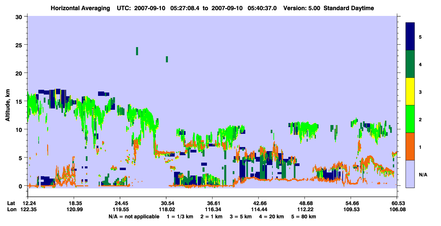Click the bright green colorbar segment labeled 2

click(x=410, y=119)
